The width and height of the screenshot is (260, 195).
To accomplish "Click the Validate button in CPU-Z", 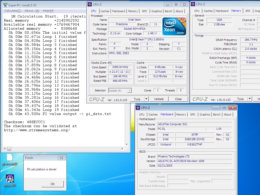I will [159, 99].
